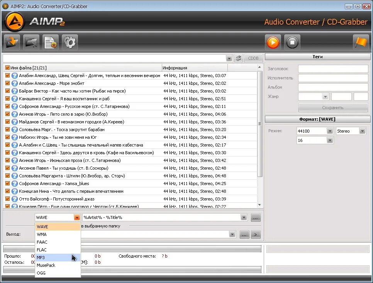
Task: Click info icon for Конецкая Нина track
Action: (15, 191)
